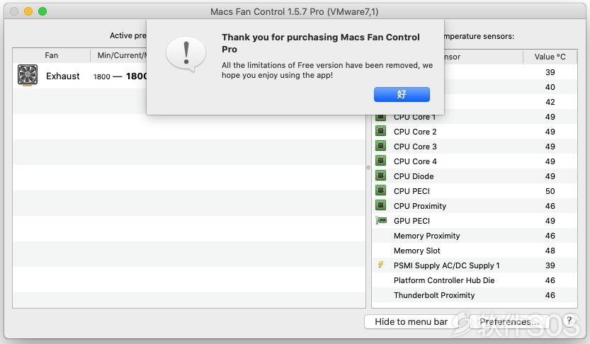Click the exclamation alert icon in dialog
590x344 pixels.
[x=186, y=54]
